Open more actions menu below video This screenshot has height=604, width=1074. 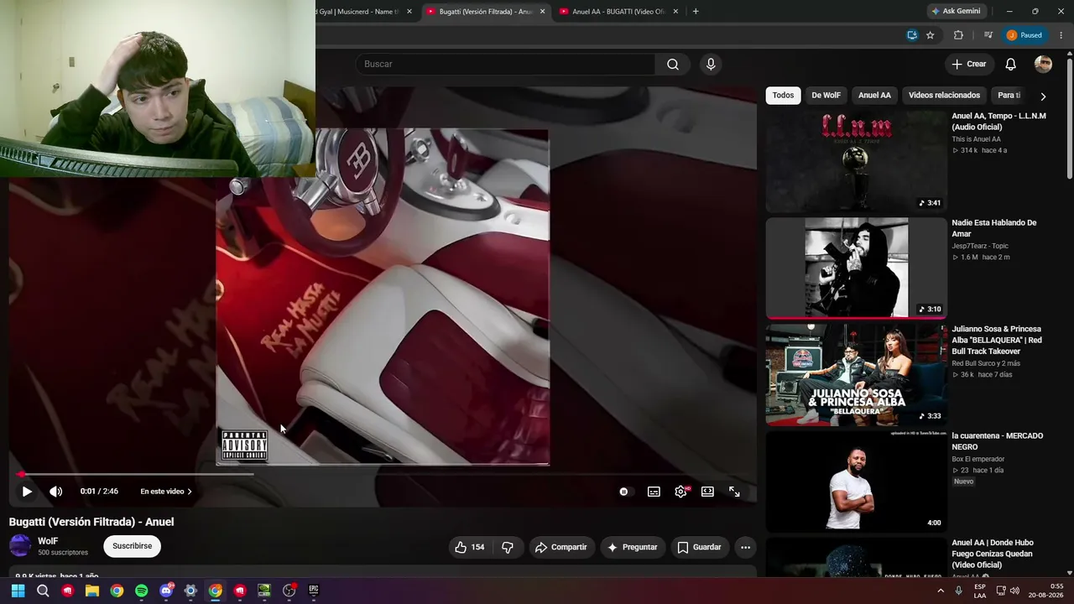[745, 547]
